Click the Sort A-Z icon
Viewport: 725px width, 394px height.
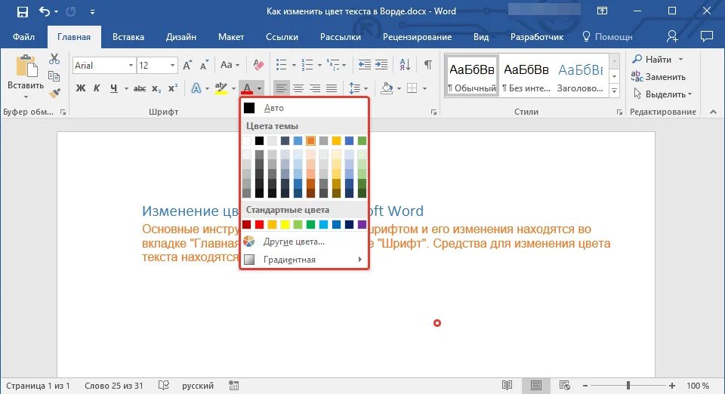click(x=405, y=65)
